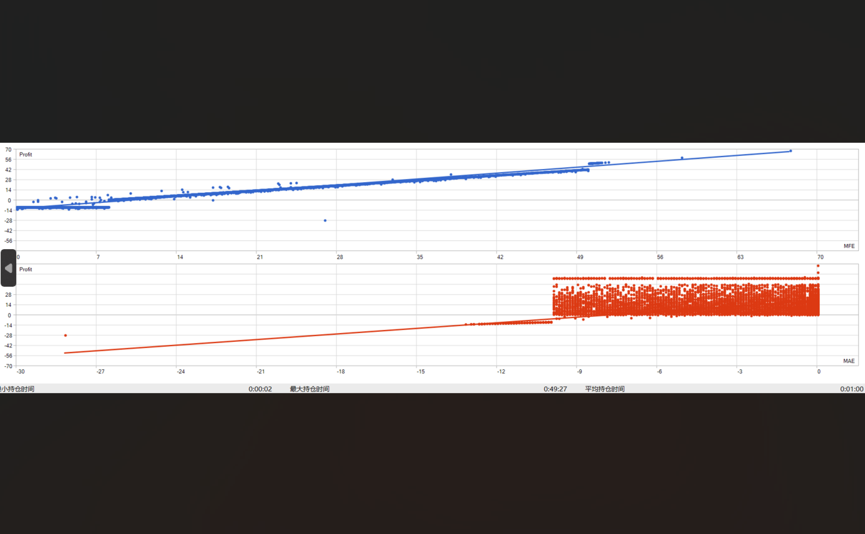
Task: Click the Profit label on red chart
Action: point(26,269)
